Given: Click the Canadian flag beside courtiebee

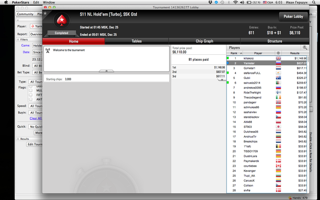Looking at the screenshot, I should click(278, 166).
